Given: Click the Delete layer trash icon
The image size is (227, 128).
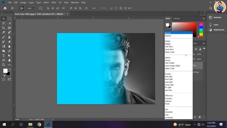Looking at the screenshot, I should coord(200,117).
